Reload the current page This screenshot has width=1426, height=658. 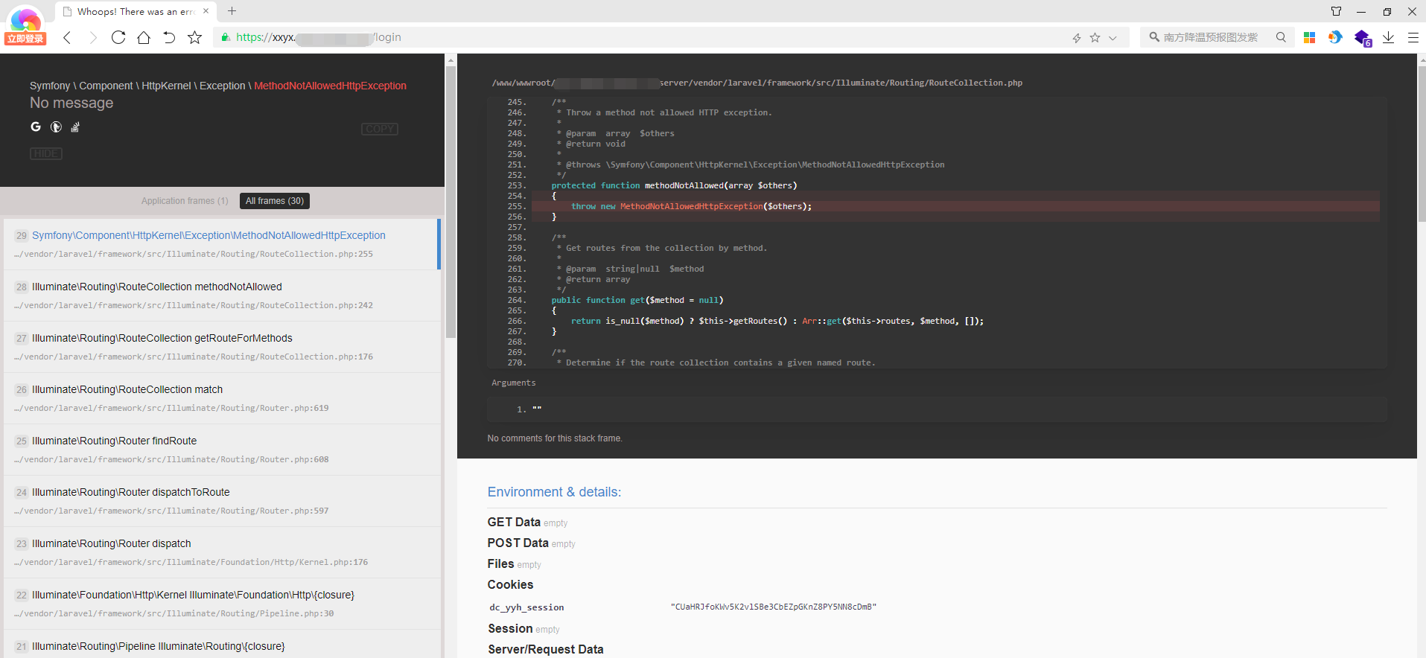coord(118,37)
